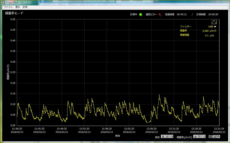Click the green 計測中 indicator light

(141, 15)
